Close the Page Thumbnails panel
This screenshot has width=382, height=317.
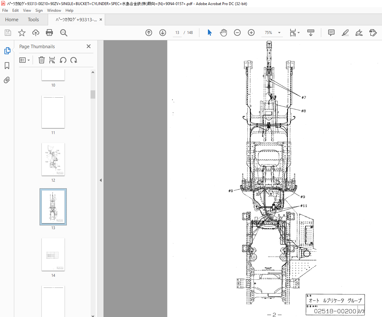[89, 46]
